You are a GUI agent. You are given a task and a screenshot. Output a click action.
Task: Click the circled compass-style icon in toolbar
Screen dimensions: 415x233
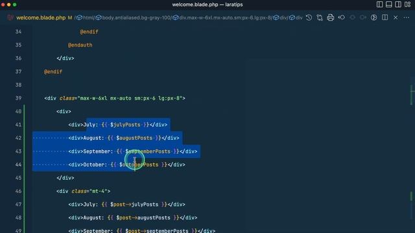(x=373, y=17)
